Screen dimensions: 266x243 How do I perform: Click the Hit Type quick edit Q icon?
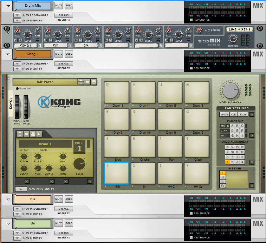(x=252, y=185)
